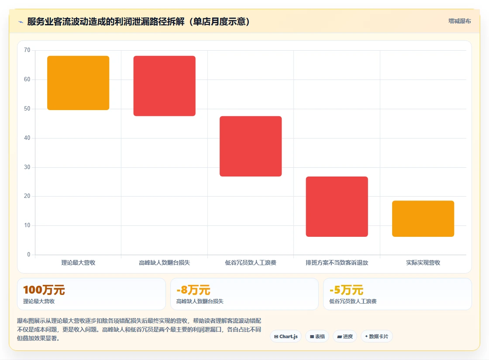Click the Chart.js tag chip

[286, 336]
